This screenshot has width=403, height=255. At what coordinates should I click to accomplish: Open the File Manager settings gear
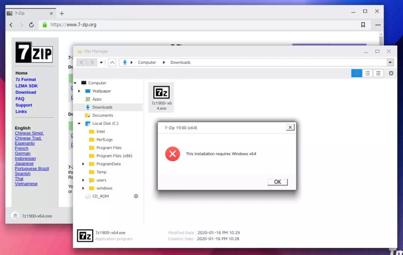(x=391, y=73)
